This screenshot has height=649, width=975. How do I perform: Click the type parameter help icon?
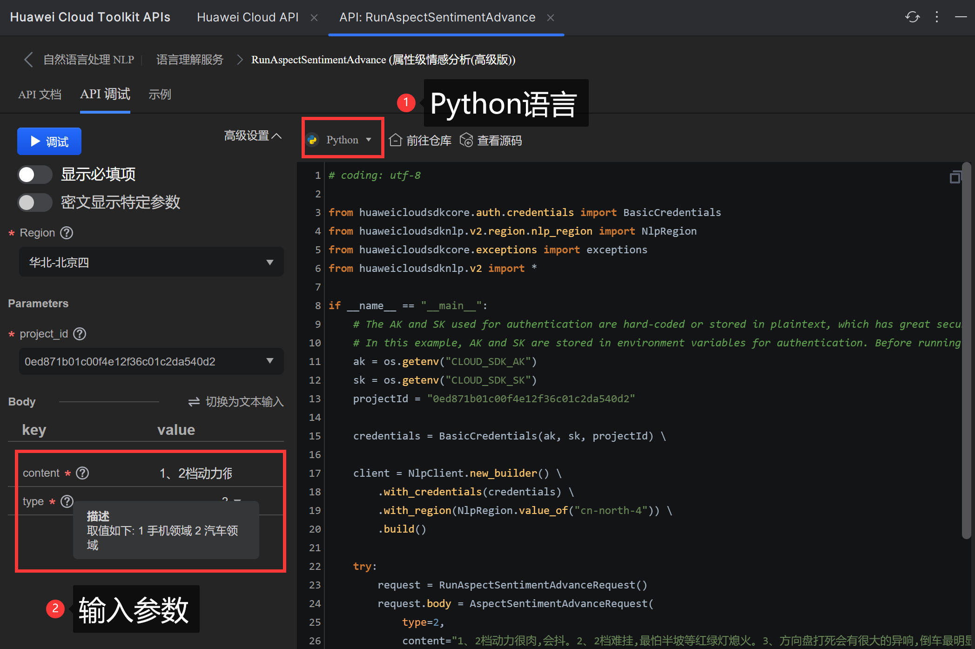click(67, 501)
